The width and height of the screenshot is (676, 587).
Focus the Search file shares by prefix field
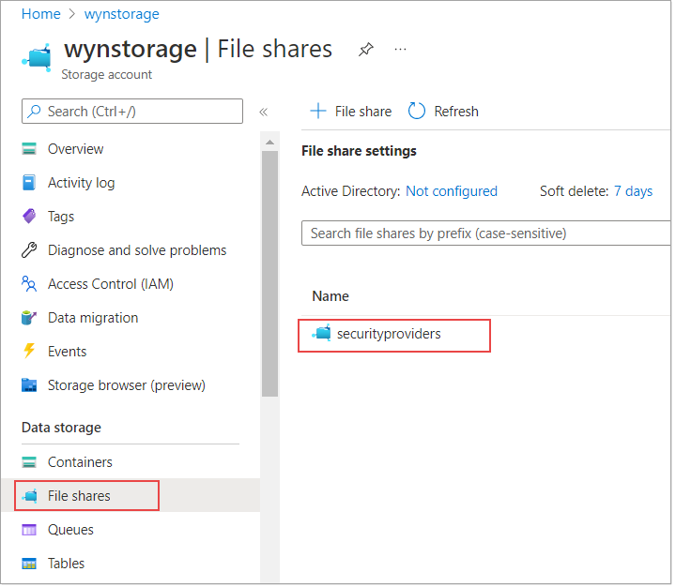coord(486,233)
